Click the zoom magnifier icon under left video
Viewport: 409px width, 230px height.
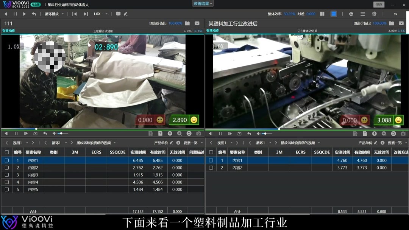pyautogui.click(x=179, y=134)
